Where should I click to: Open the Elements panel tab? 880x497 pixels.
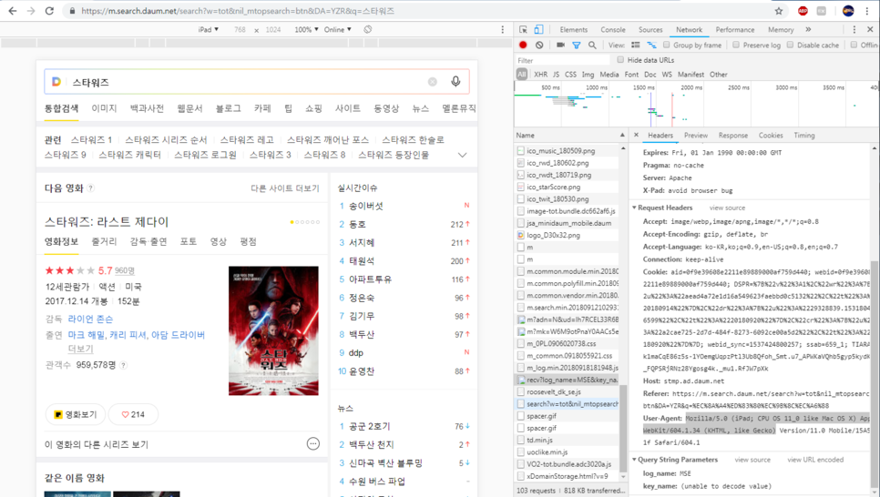[x=574, y=30]
